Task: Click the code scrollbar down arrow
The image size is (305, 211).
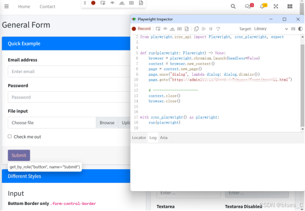Action: click(302, 129)
